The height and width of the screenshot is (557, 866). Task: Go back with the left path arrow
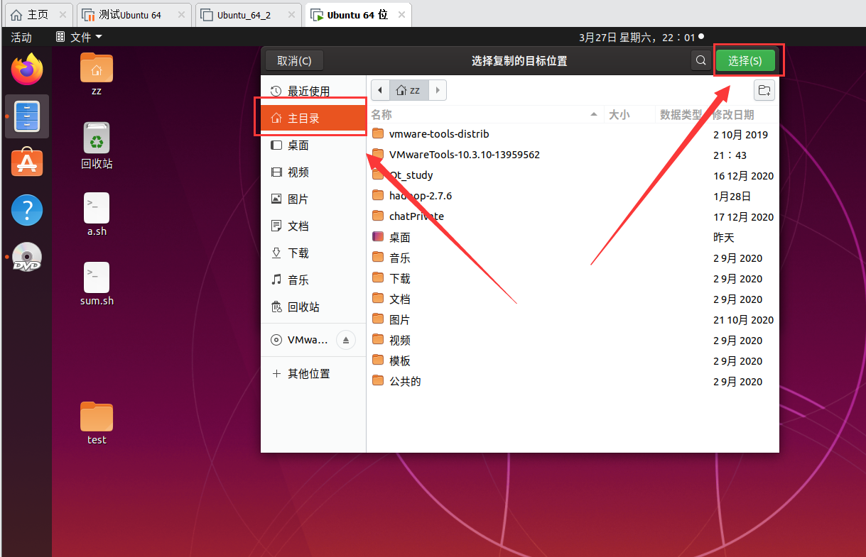380,90
